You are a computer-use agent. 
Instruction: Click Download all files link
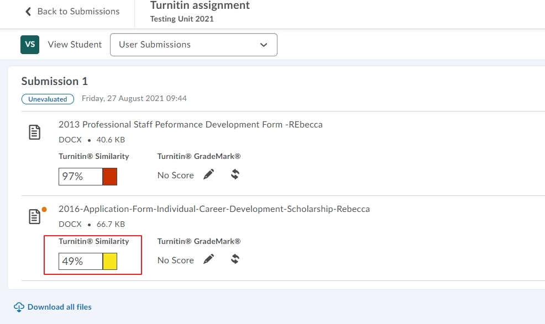(x=60, y=307)
